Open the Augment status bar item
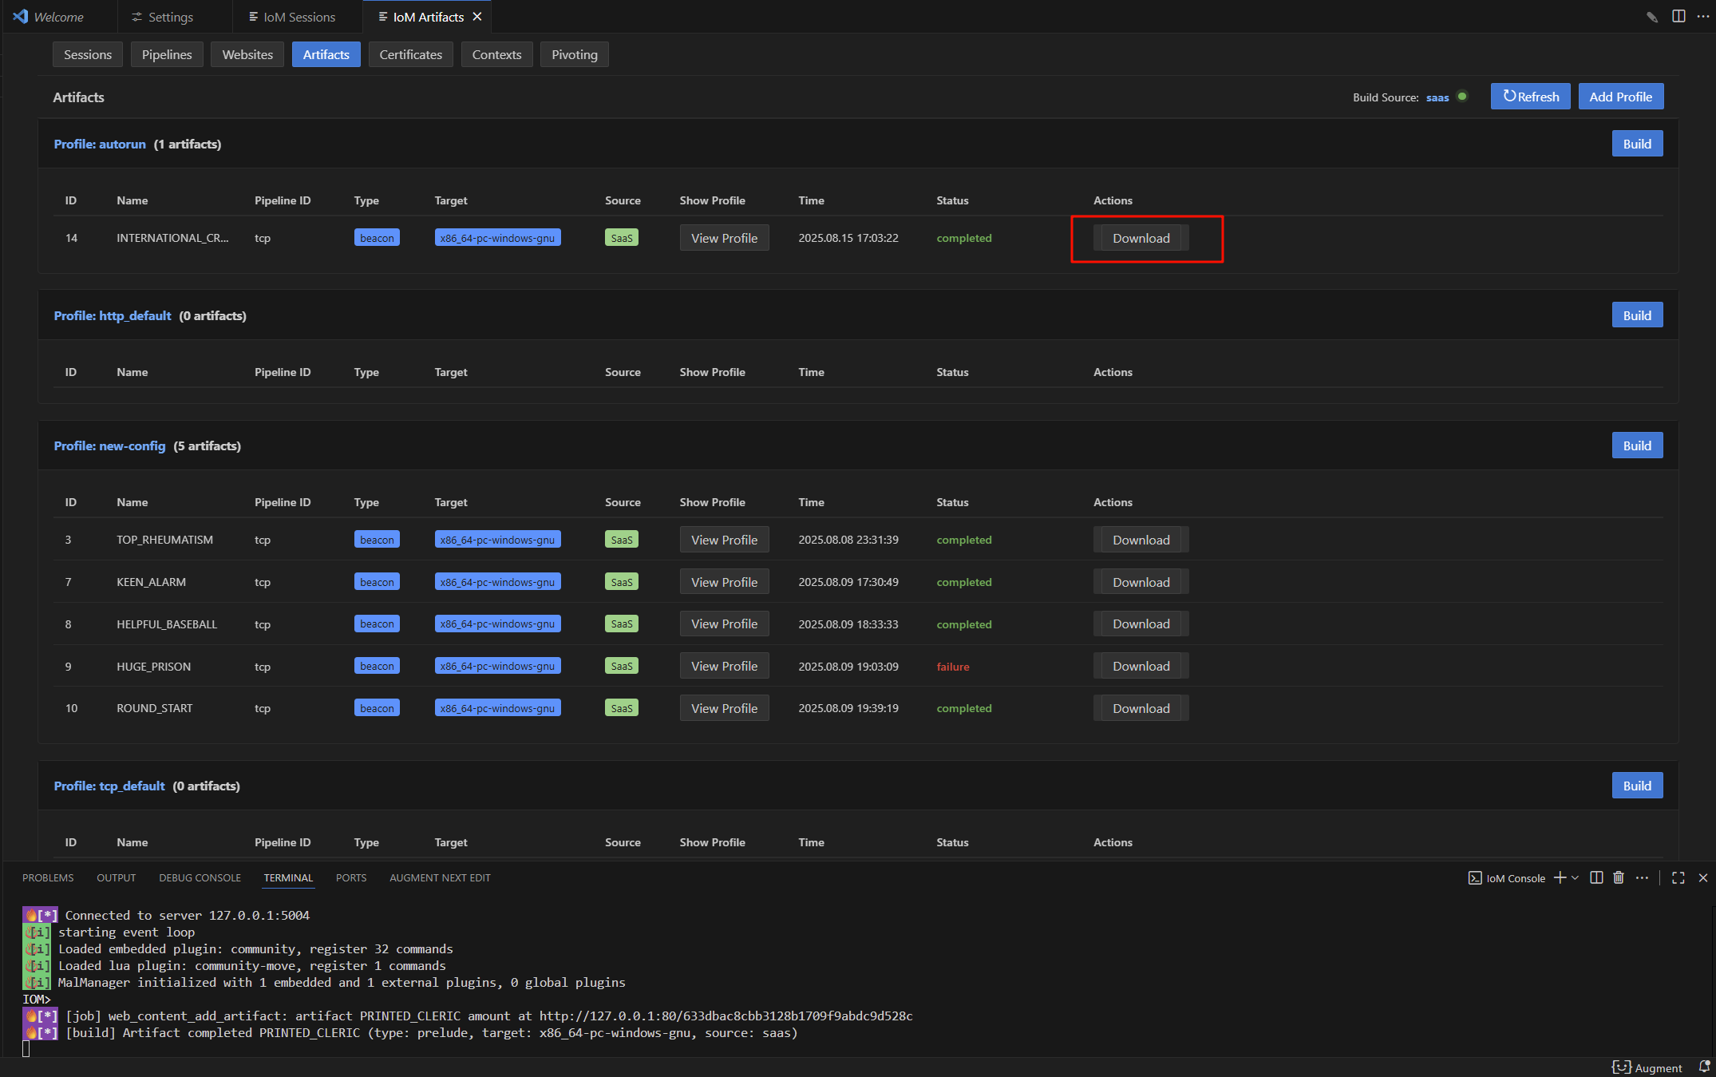 pyautogui.click(x=1647, y=1067)
